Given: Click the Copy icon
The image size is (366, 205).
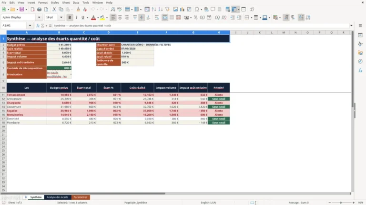Looking at the screenshot, I should coord(61,9).
